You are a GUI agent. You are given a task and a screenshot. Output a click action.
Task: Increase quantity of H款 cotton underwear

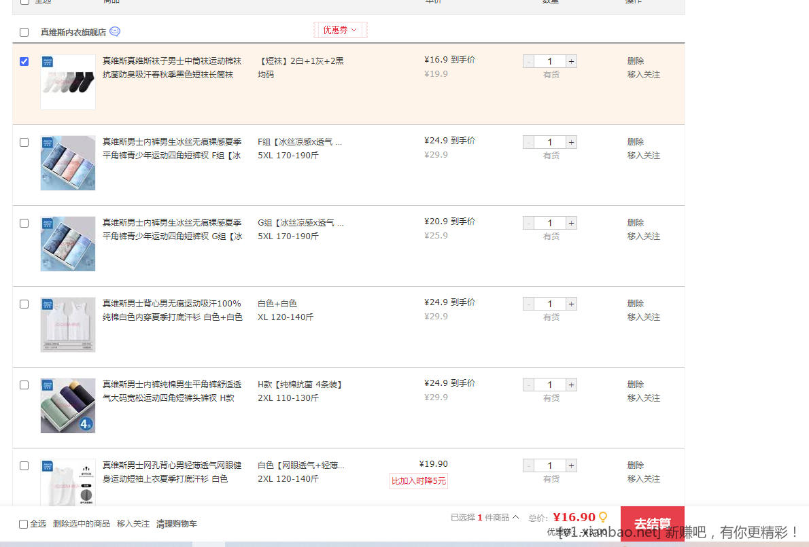click(x=571, y=385)
